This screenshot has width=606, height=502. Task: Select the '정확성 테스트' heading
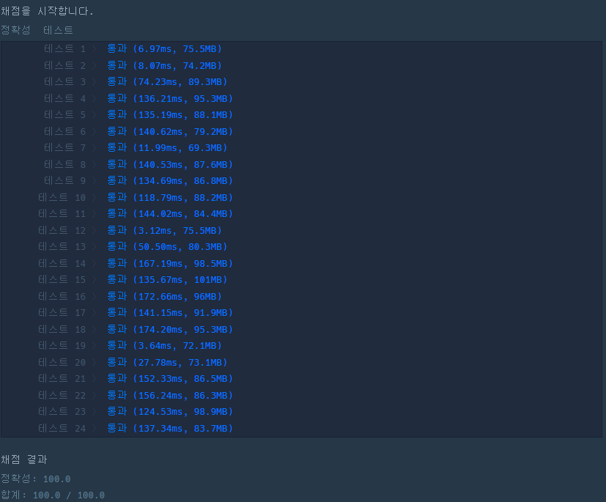pyautogui.click(x=37, y=30)
